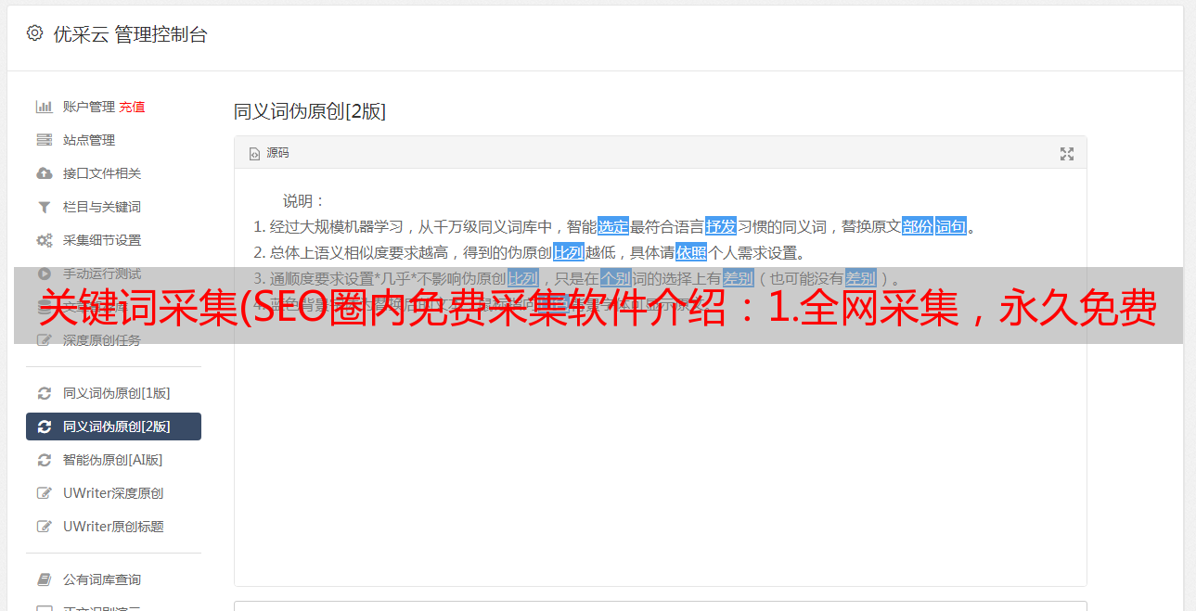This screenshot has width=1196, height=611.
Task: Click refresh icon for 智能伪原创[AI版]
Action: 44,460
